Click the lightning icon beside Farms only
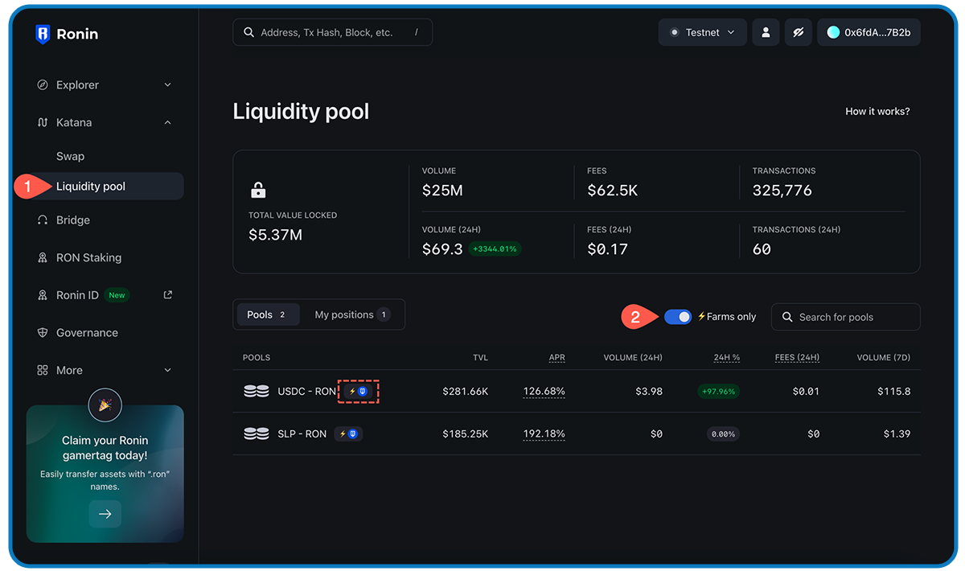The image size is (965, 571). [701, 317]
